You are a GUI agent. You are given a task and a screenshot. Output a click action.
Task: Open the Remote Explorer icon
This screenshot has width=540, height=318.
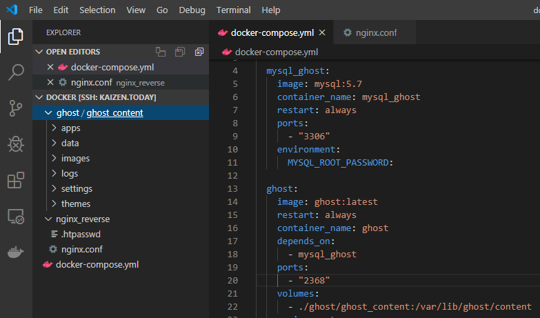pos(16,217)
